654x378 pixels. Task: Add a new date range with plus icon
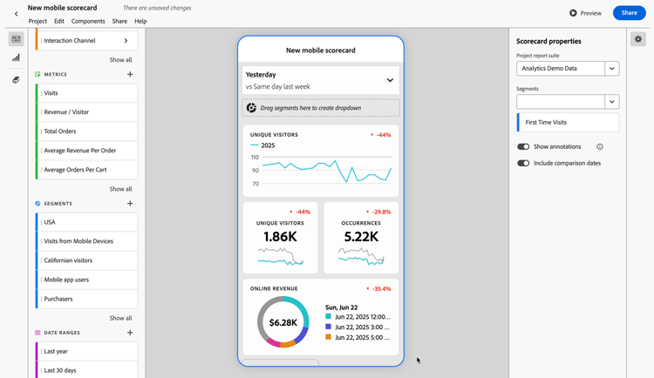coord(130,333)
